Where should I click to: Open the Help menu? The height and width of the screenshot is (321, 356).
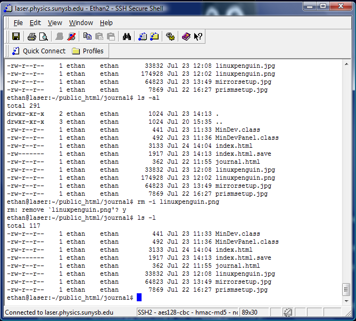tap(106, 23)
